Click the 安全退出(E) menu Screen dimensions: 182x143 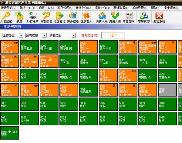tap(172, 8)
